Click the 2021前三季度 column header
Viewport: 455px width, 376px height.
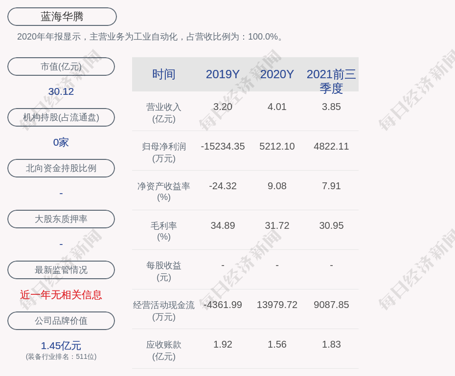331,81
